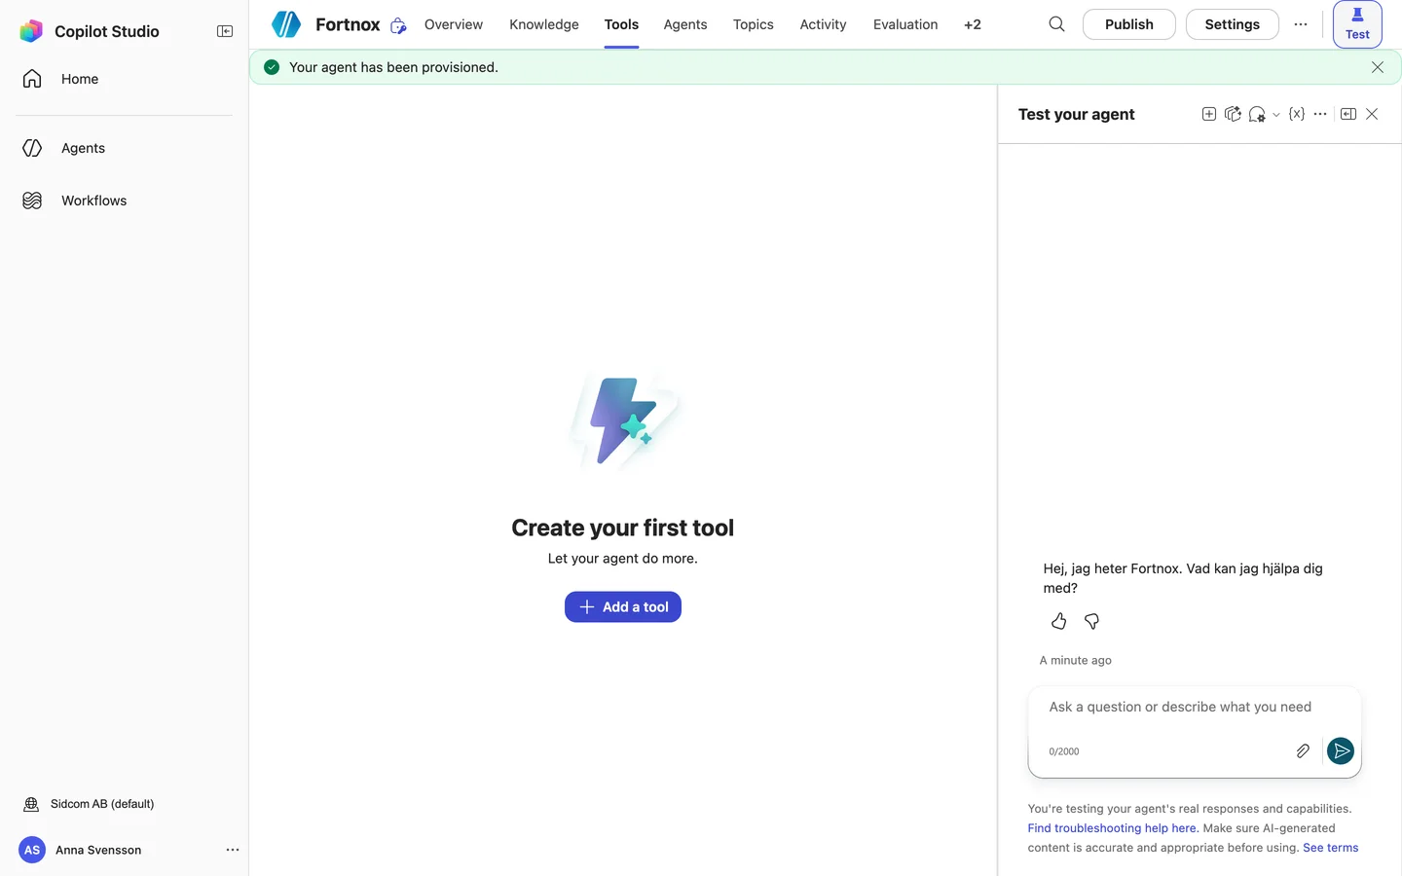Expand the +2 overflow tabs menu
The height and width of the screenshot is (876, 1402).
pos(973,24)
